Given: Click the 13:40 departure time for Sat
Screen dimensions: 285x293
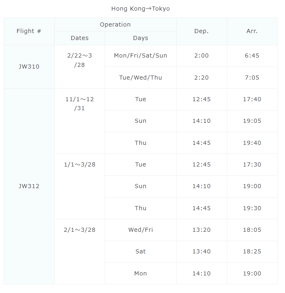Looking at the screenshot, I should point(202,251).
